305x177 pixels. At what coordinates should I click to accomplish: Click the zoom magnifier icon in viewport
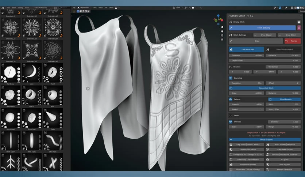tap(222, 27)
